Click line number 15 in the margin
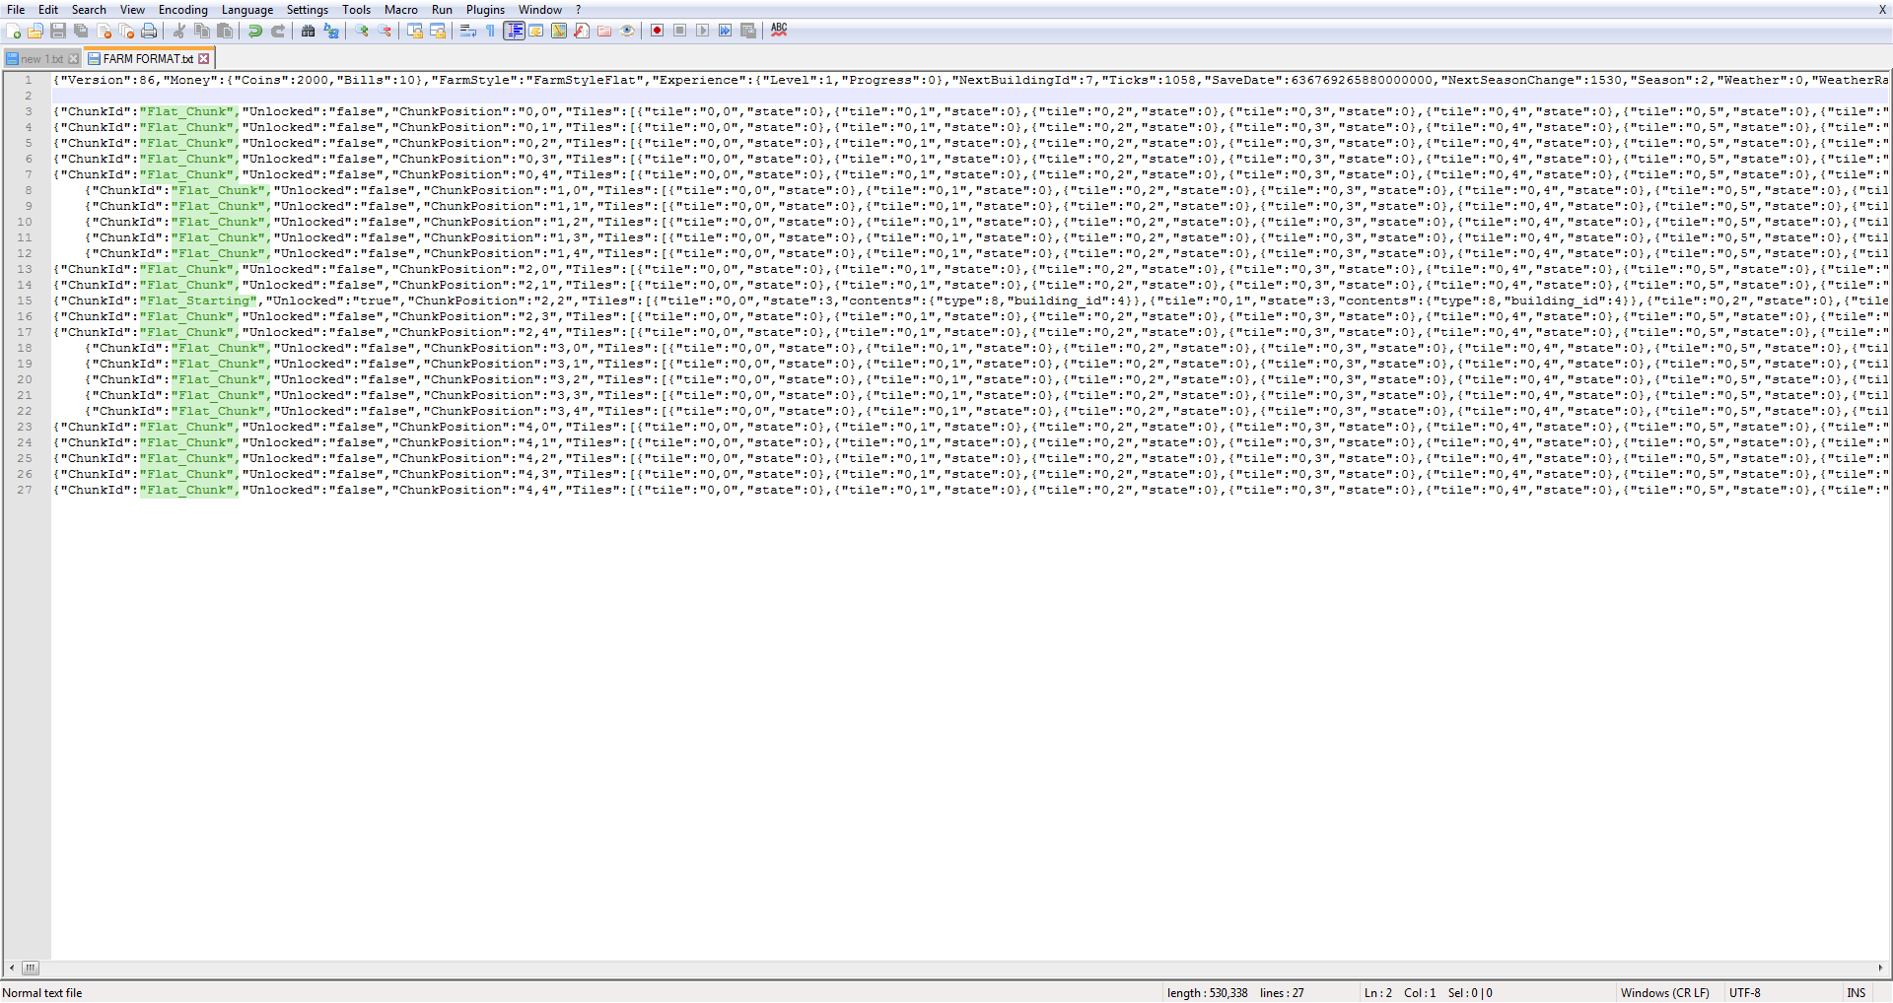1893x1003 pixels. point(25,301)
